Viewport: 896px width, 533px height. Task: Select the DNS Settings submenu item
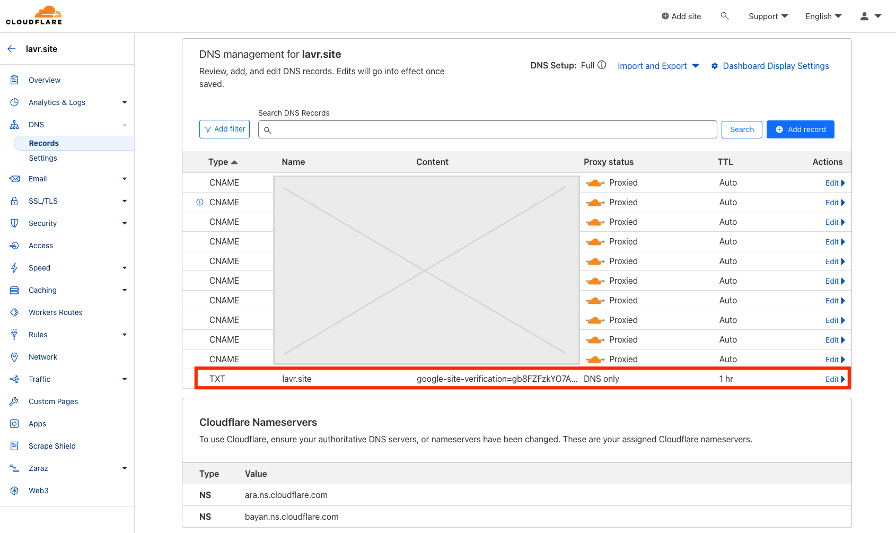[43, 158]
